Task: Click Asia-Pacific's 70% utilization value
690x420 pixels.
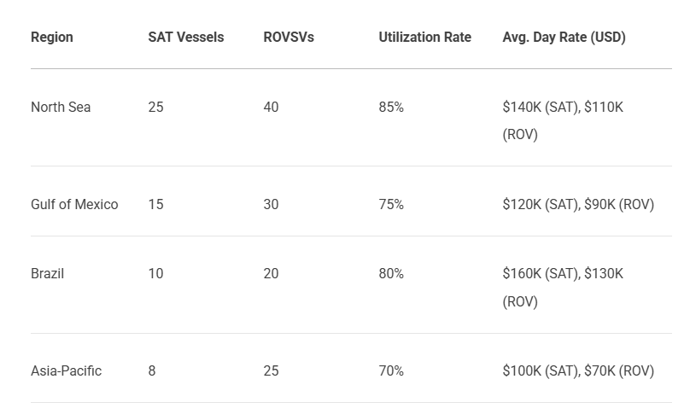Action: click(391, 370)
